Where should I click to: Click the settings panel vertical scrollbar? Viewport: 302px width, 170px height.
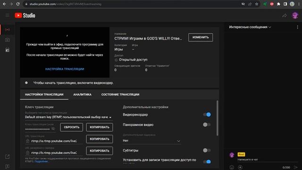point(218,118)
